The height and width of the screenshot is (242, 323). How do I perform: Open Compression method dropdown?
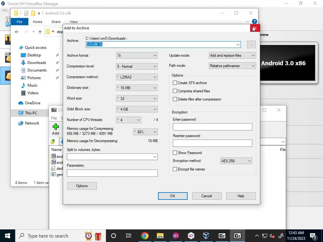[x=137, y=77]
